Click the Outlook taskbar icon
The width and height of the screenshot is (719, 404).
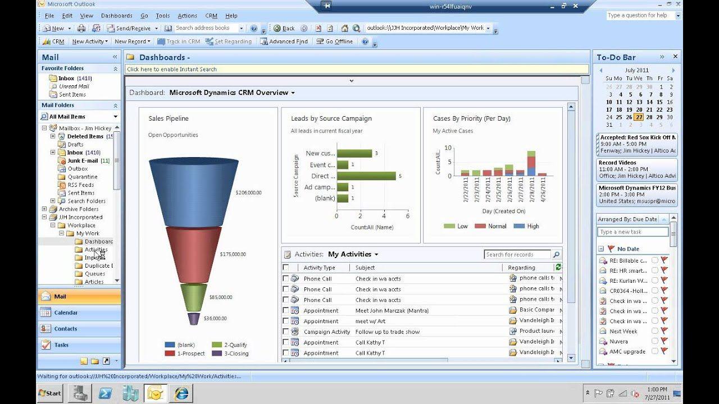tap(155, 393)
